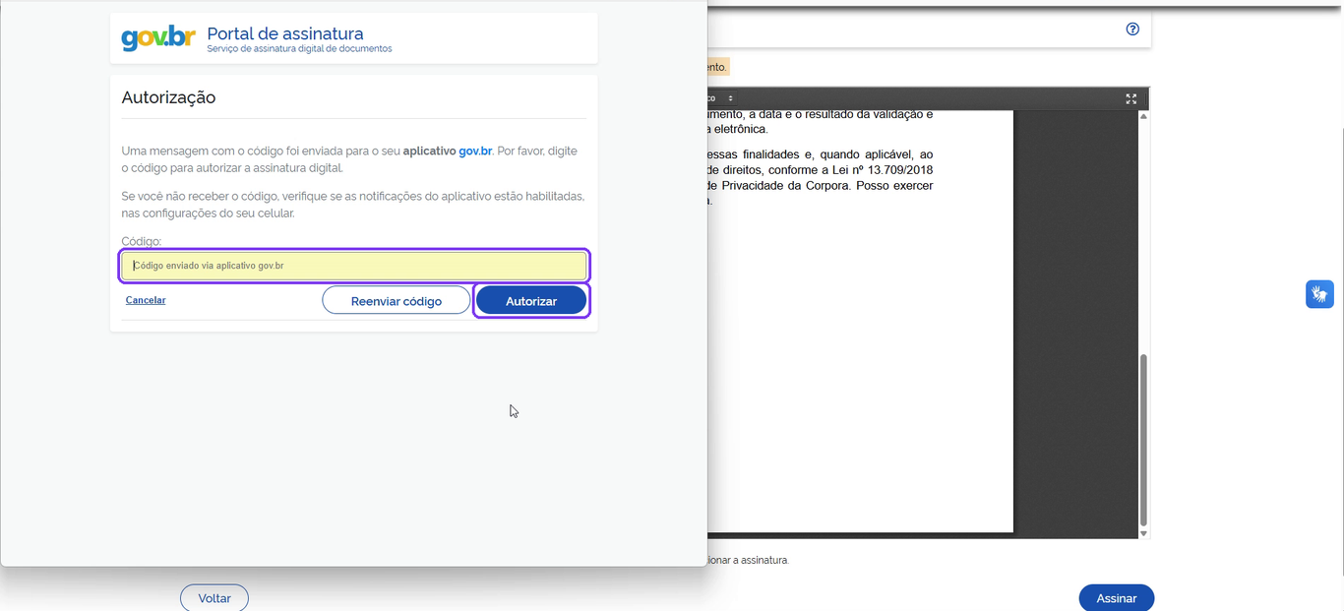Click the PDF viewer scroll up arrow
This screenshot has height=611, width=1344.
1143,116
